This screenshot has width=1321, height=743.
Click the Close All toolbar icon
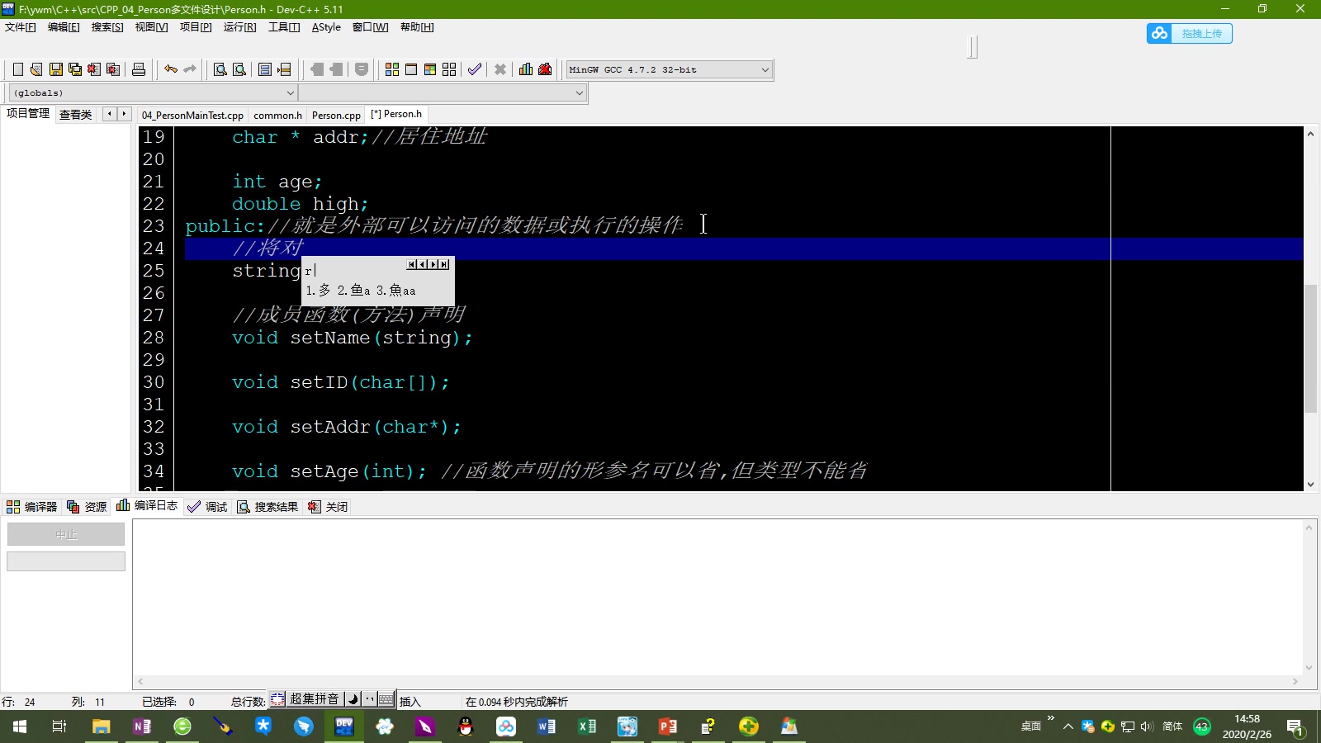[x=113, y=69]
